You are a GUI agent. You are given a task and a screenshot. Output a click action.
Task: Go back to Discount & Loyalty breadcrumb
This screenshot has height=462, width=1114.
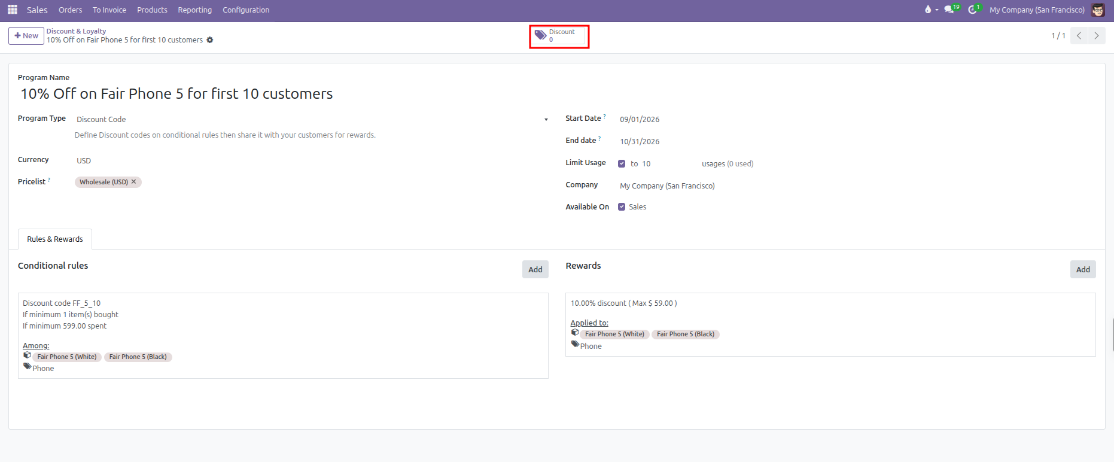77,31
